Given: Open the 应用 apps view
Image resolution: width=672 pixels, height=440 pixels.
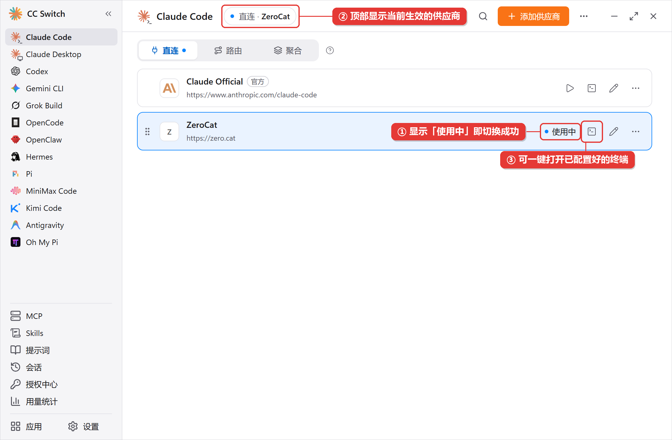Looking at the screenshot, I should click(x=27, y=427).
